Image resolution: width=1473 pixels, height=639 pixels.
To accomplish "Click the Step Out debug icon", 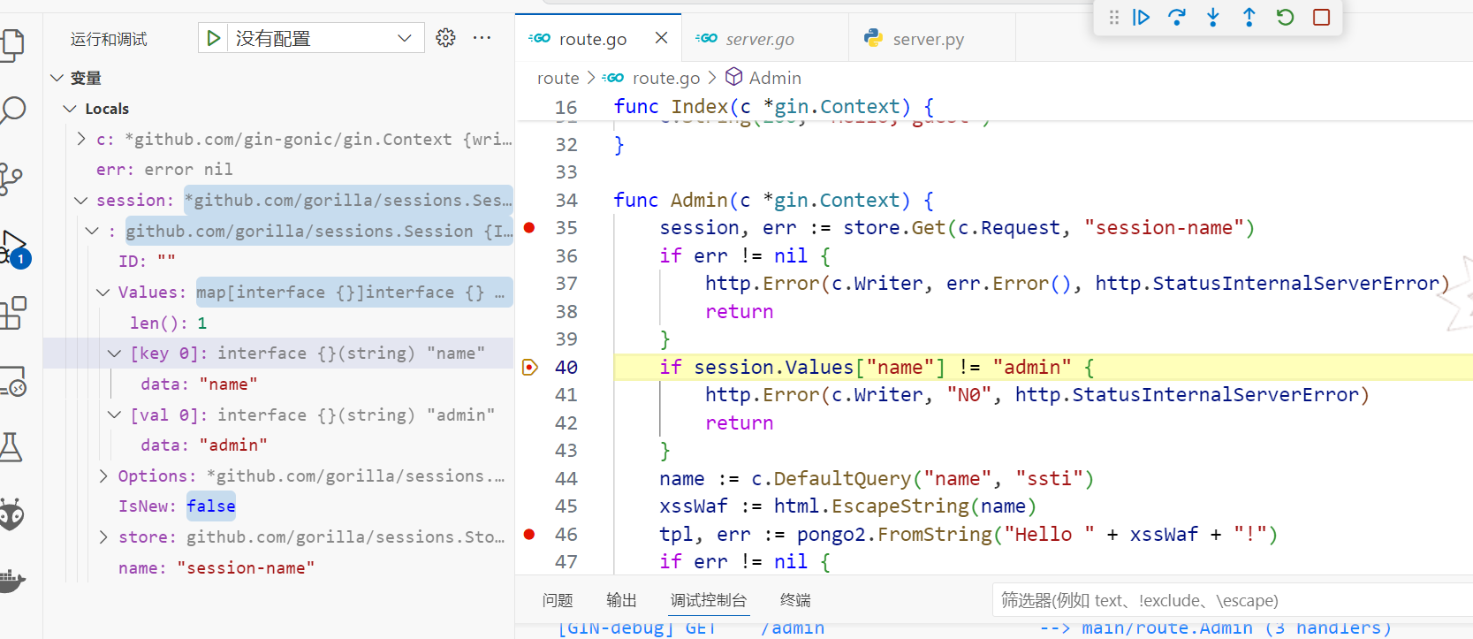I will 1249,18.
